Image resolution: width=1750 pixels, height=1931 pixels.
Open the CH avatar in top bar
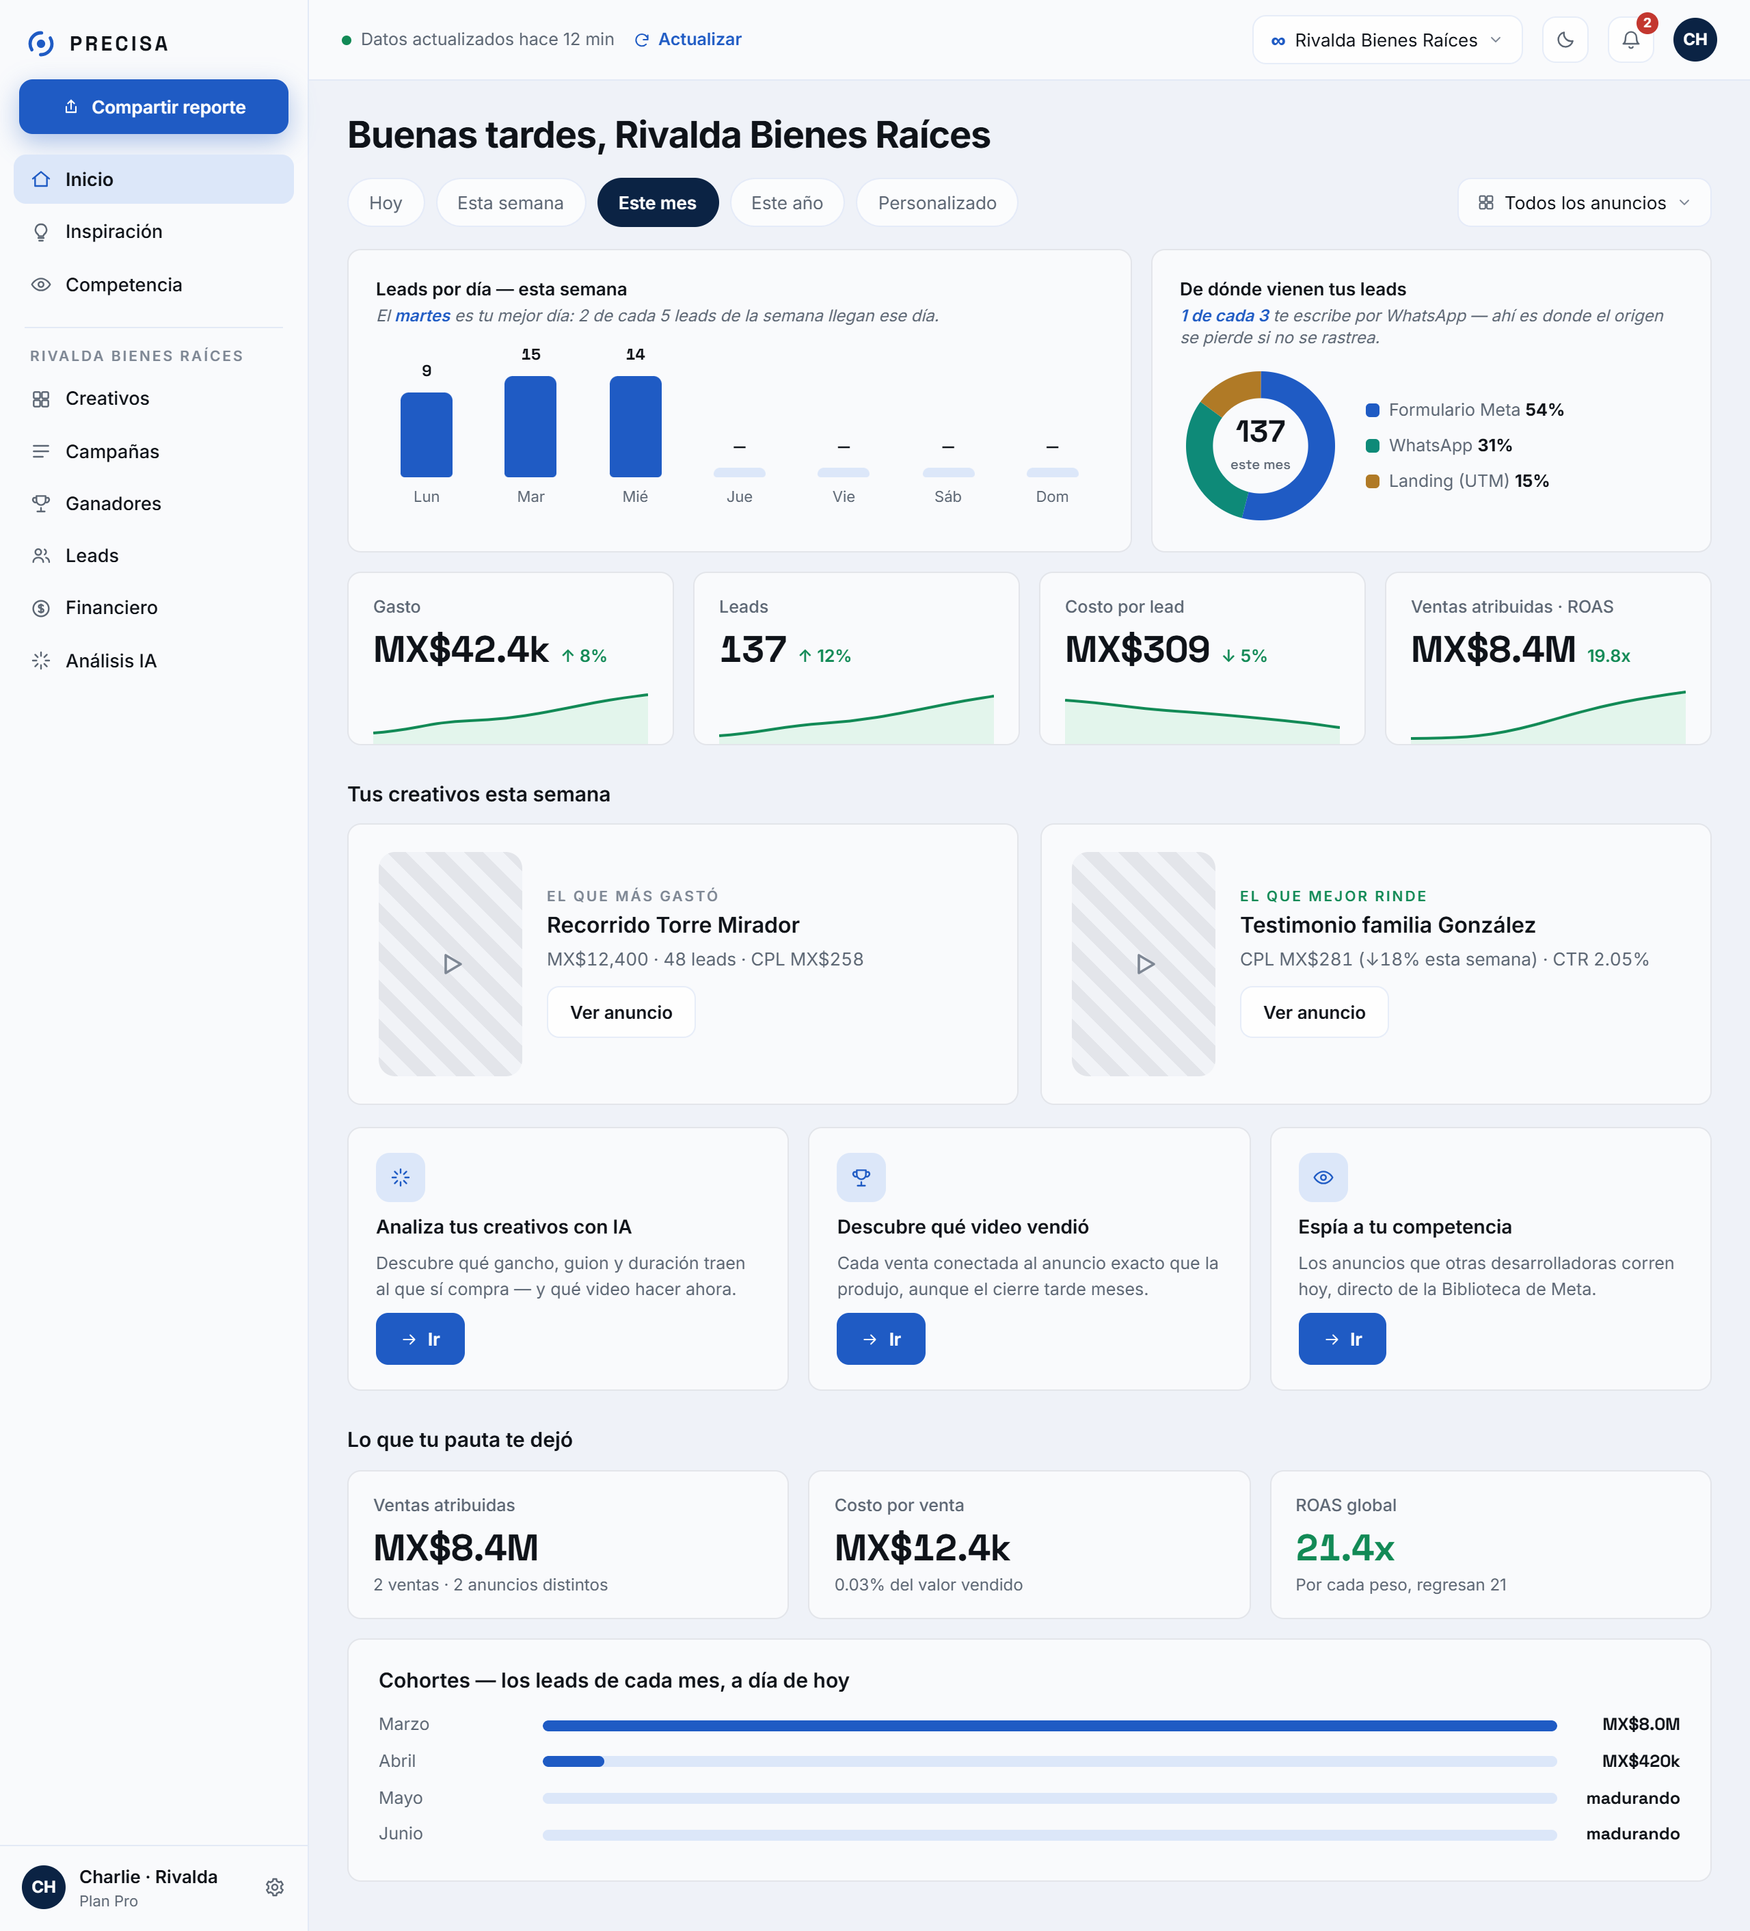pyautogui.click(x=1695, y=39)
